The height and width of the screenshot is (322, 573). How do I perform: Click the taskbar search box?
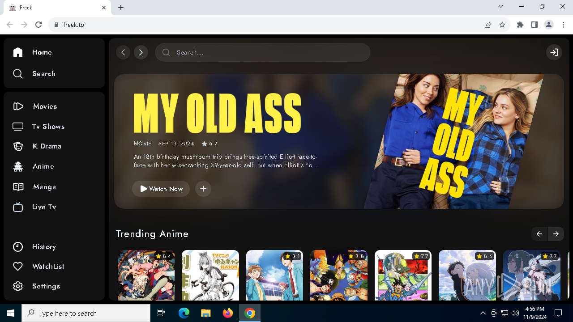[x=86, y=313]
